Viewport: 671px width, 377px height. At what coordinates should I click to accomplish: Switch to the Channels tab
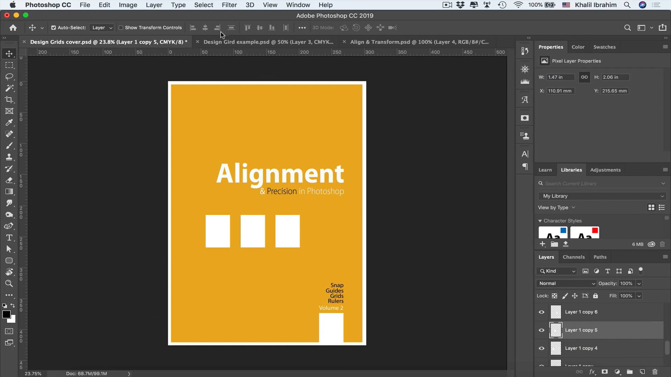(x=573, y=257)
